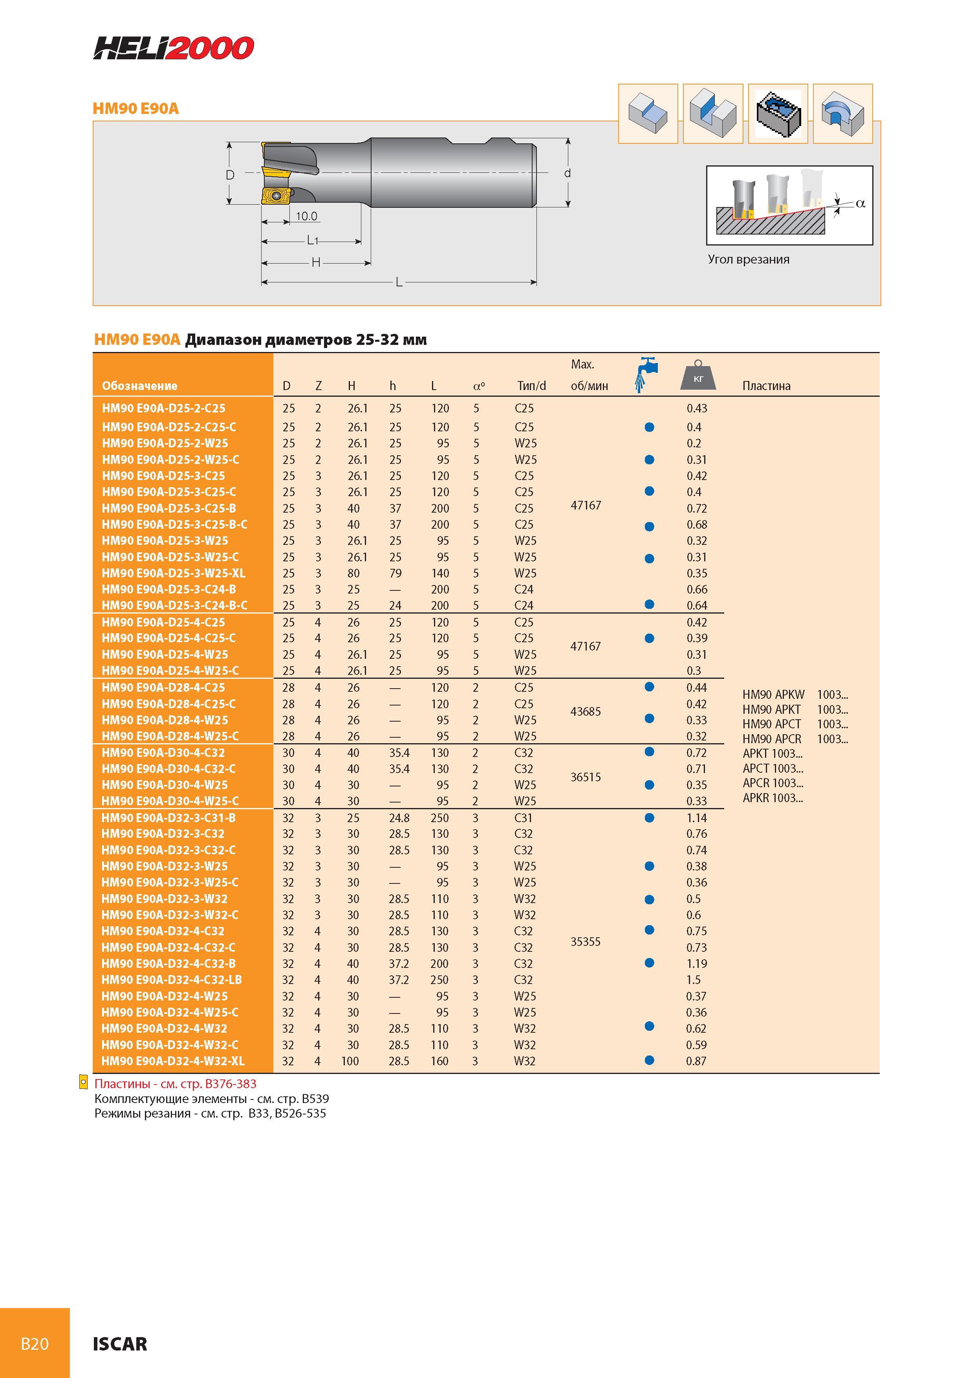Image resolution: width=974 pixels, height=1378 pixels.
Task: Select the pocket ramping application icon
Action: pyautogui.click(x=778, y=114)
